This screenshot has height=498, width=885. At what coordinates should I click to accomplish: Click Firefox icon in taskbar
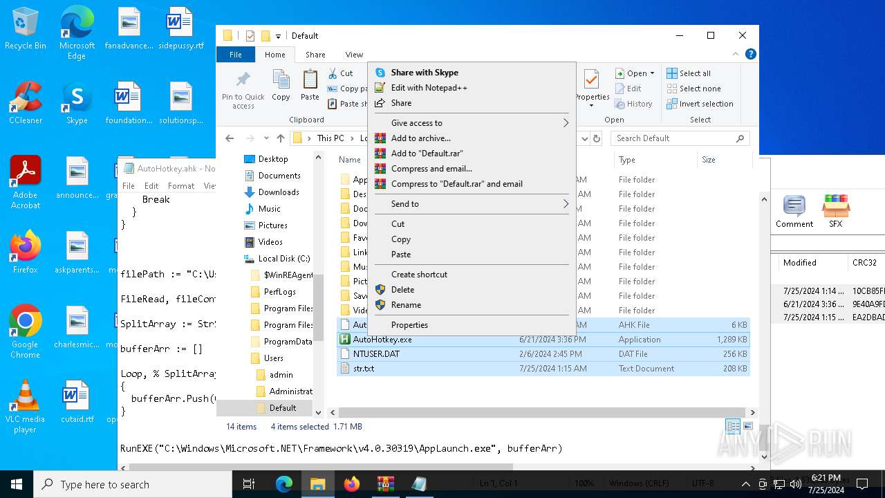351,484
